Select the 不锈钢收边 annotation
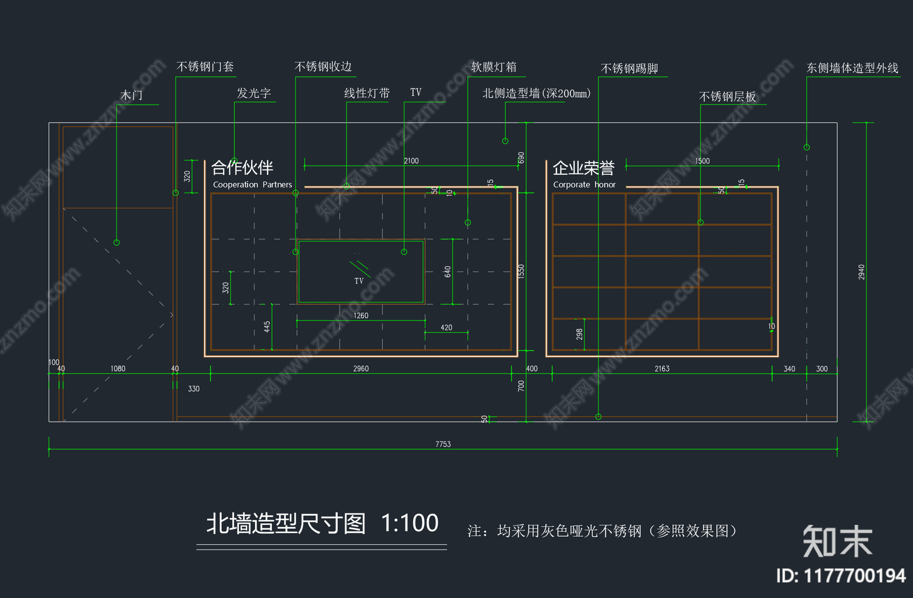This screenshot has height=598, width=913. pyautogui.click(x=323, y=67)
